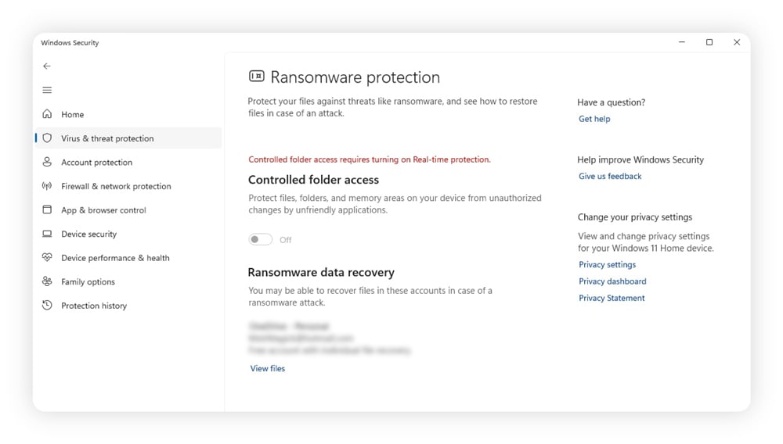Click the antenna icon for Firewall
This screenshot has height=444, width=783.
(47, 186)
